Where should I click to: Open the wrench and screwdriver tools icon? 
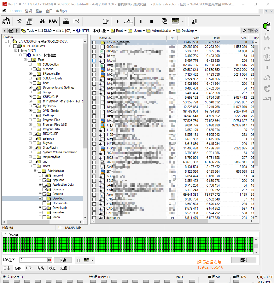(19, 21)
